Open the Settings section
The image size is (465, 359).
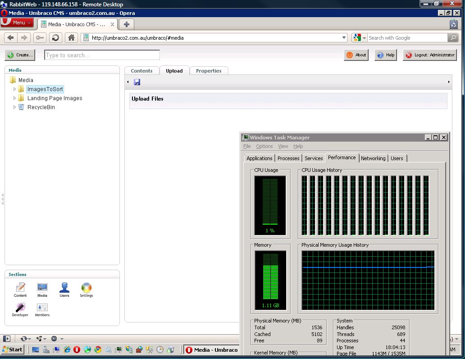[87, 290]
